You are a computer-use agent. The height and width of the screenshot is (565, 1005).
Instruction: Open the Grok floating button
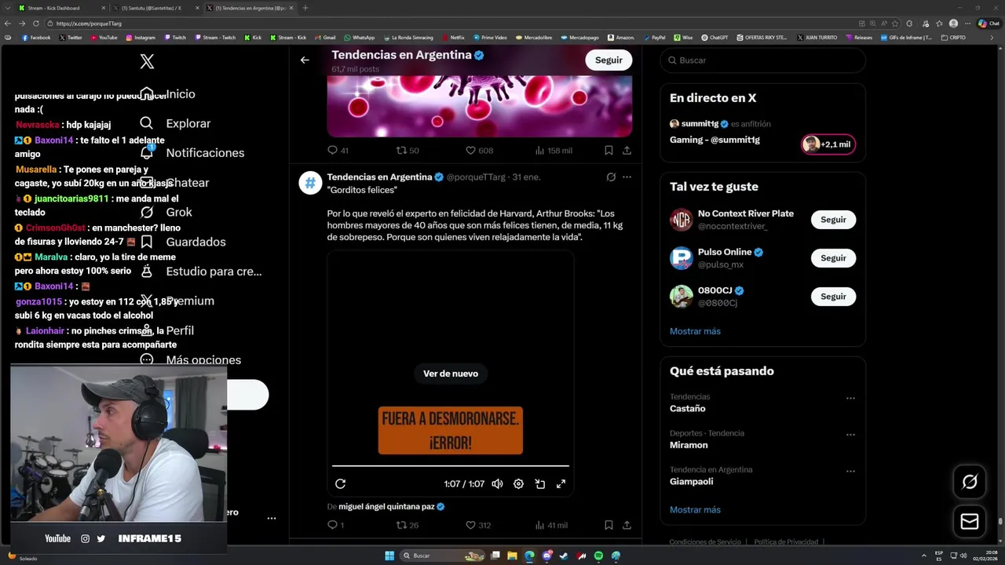point(970,482)
